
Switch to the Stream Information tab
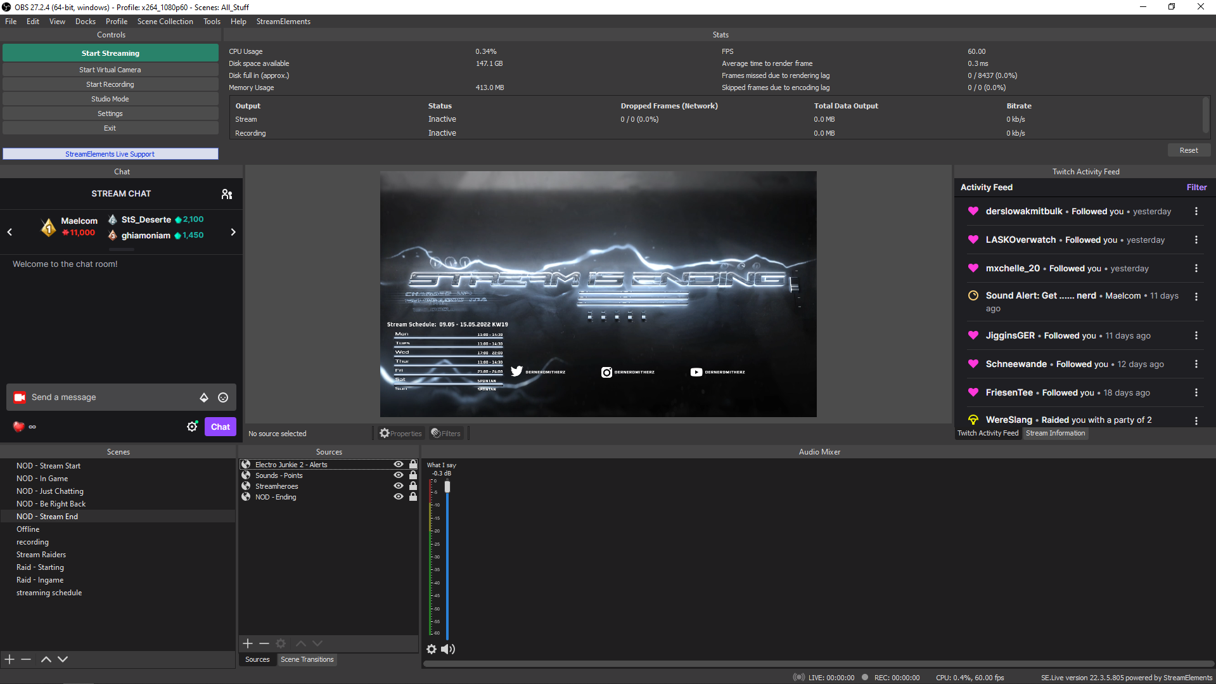pyautogui.click(x=1056, y=434)
